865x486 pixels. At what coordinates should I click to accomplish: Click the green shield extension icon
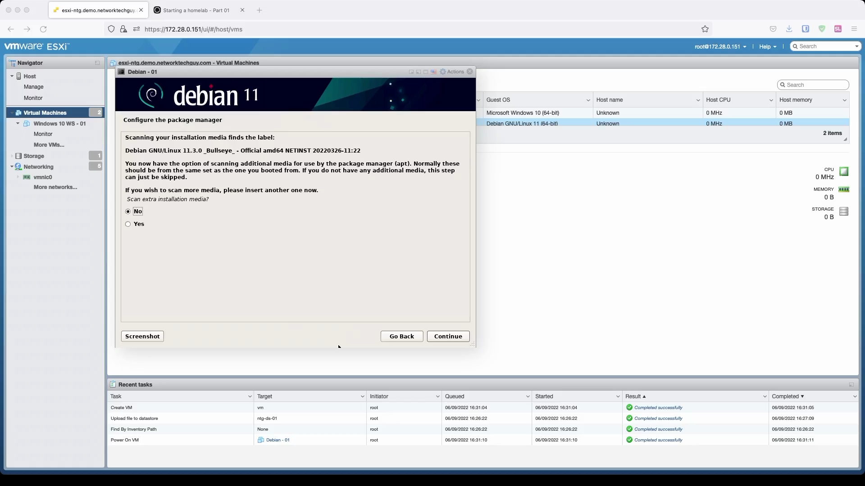click(x=822, y=29)
